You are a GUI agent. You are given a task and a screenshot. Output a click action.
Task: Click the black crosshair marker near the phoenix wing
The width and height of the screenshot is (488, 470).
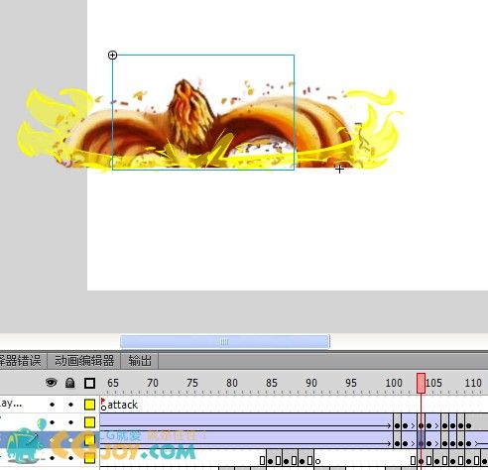[339, 170]
